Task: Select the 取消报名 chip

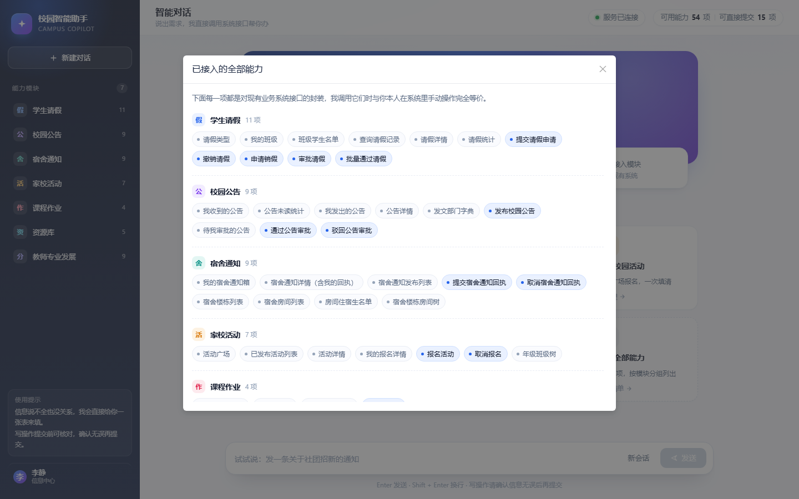Action: point(486,354)
